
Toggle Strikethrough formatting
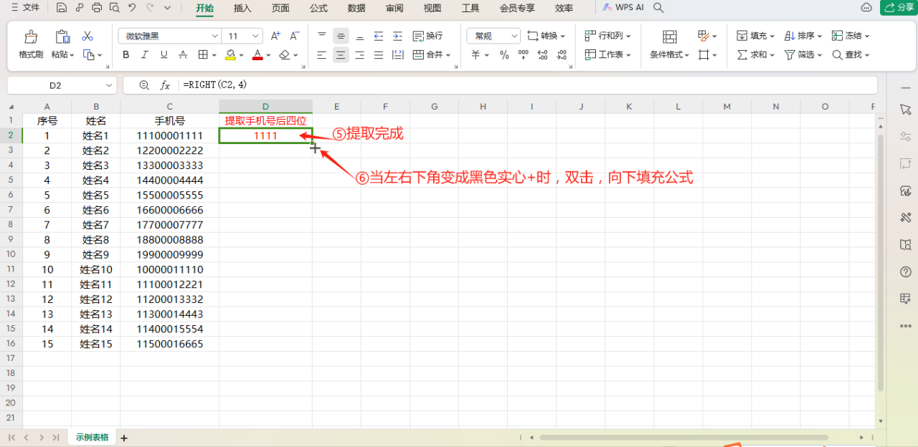(x=183, y=54)
